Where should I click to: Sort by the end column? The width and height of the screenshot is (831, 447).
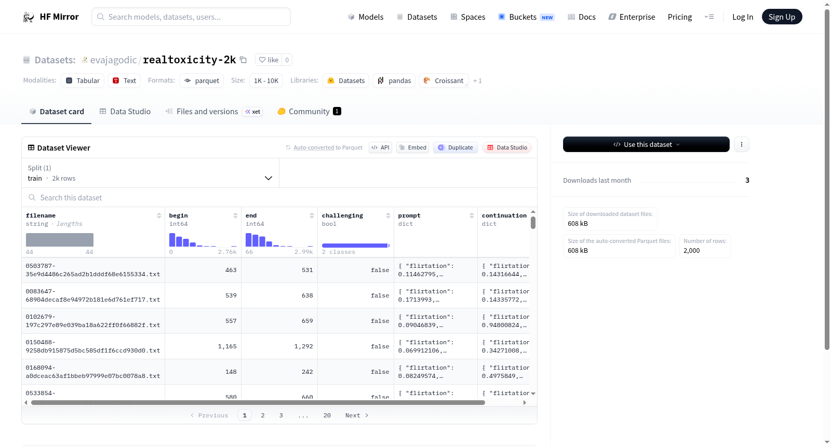point(312,215)
